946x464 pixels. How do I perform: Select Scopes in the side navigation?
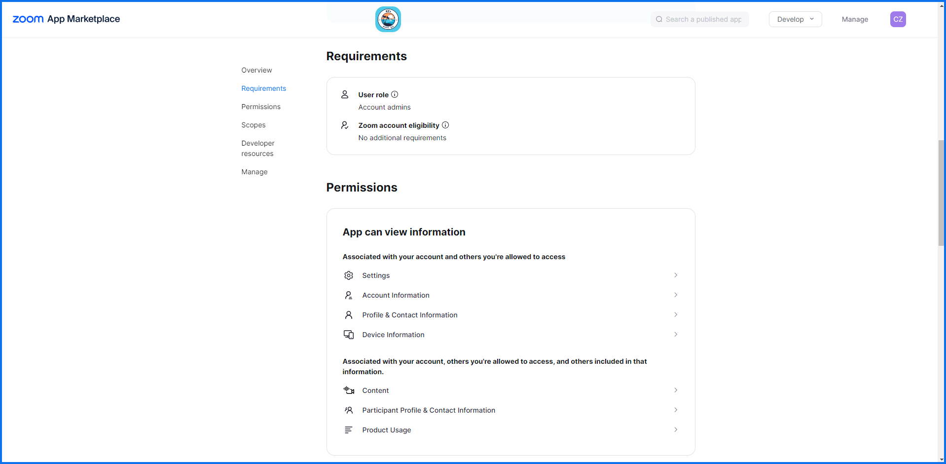coord(254,125)
